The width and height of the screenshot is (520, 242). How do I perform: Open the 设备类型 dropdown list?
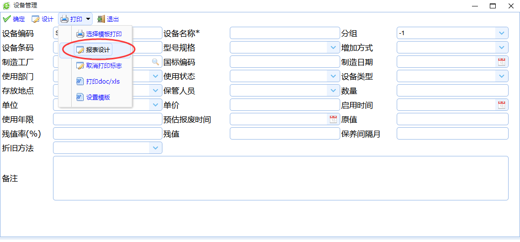click(x=502, y=76)
